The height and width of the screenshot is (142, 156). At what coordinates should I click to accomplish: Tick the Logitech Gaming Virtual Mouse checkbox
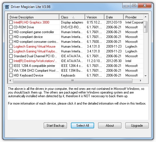11,46
